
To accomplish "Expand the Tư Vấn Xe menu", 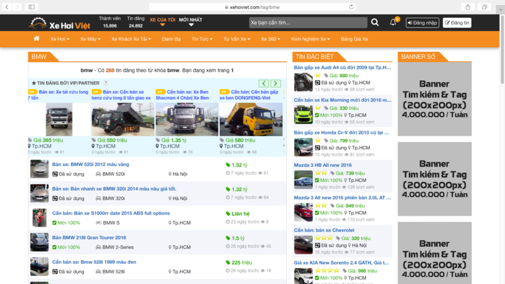I will click(x=237, y=39).
